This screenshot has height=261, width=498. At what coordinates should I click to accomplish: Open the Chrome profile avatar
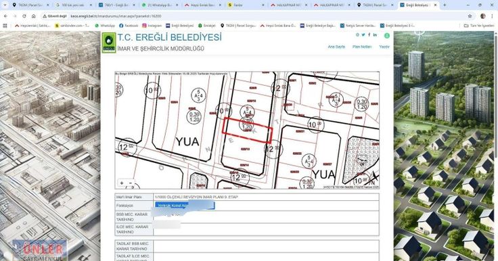[x=482, y=16]
